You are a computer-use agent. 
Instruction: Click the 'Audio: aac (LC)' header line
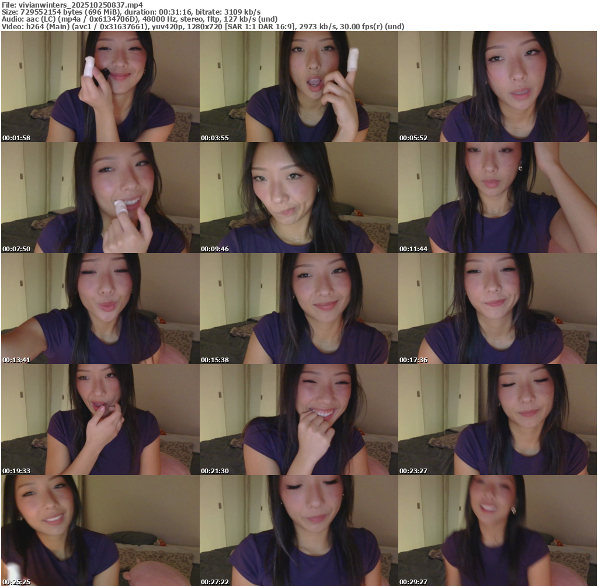140,19
